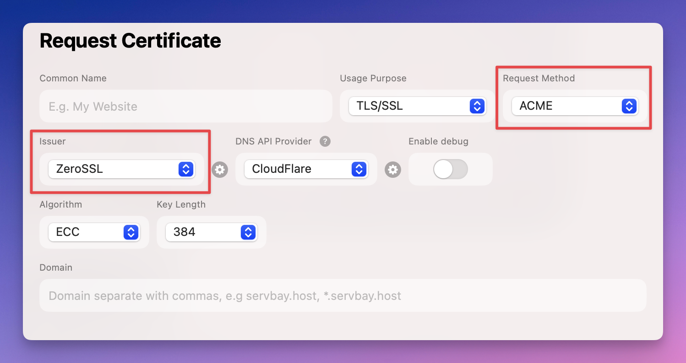Click the Common Name input field
The width and height of the screenshot is (686, 363).
[186, 106]
